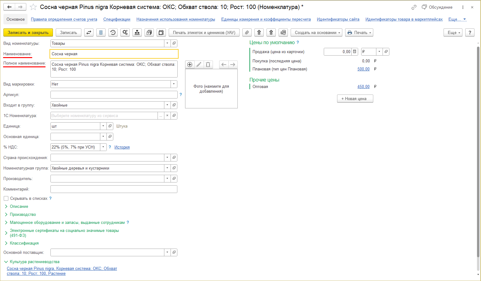Add item to favorites with star icon
481x281 pixels.
[33, 7]
